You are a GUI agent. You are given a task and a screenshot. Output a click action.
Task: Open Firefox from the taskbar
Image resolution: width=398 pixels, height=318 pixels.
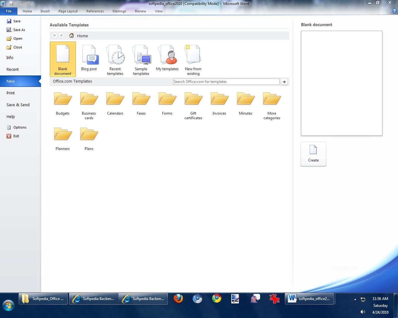(x=178, y=299)
